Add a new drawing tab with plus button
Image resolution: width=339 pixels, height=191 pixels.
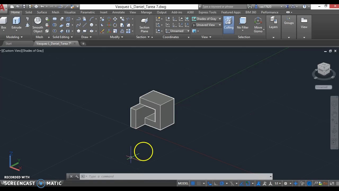83,44
